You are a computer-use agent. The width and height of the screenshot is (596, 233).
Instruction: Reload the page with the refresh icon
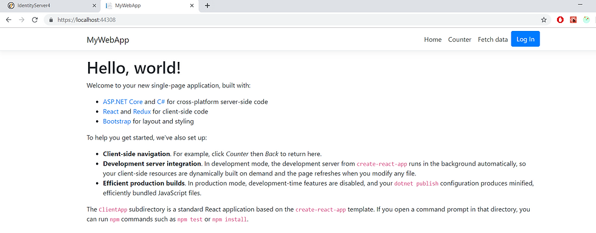coord(35,20)
